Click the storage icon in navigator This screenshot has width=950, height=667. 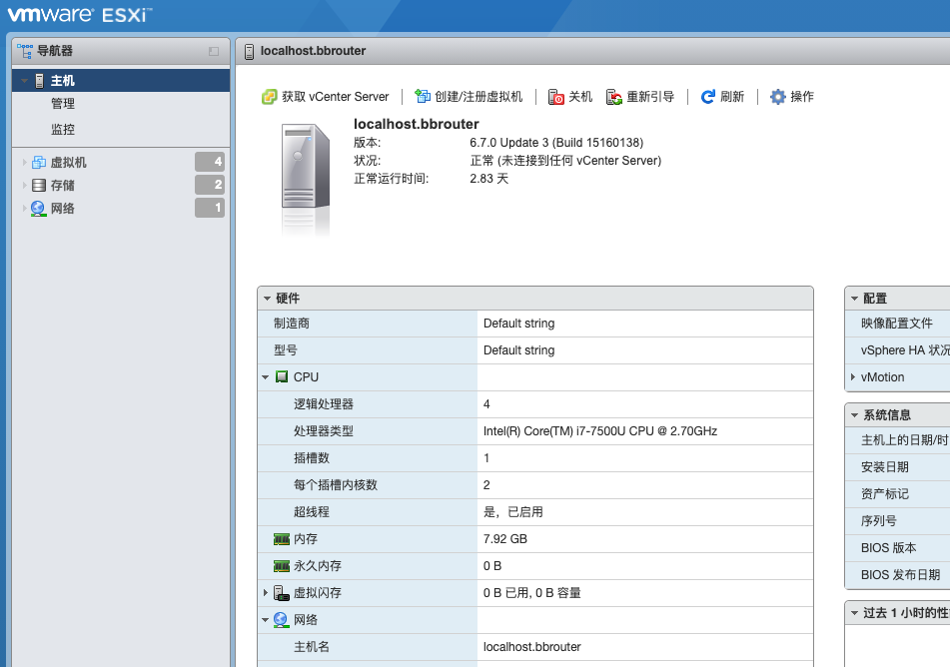point(39,186)
